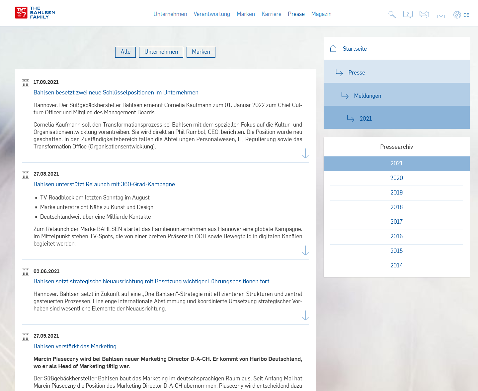478x391 pixels.
Task: Open article 'Bahlsen besetzt zwei neue Schlüsselpositionen'
Action: coord(116,92)
